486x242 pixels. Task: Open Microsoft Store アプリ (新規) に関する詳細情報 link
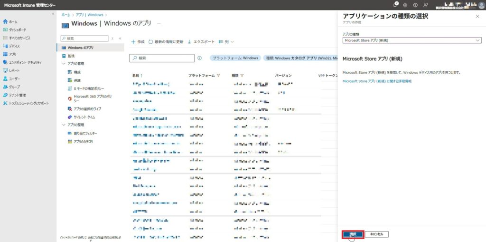[377, 81]
